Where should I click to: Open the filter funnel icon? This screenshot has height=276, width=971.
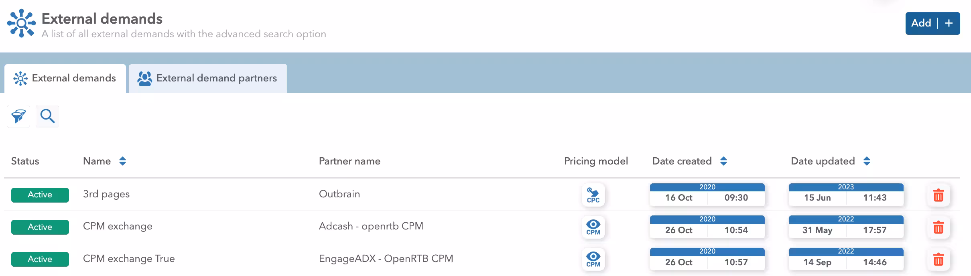coord(18,116)
